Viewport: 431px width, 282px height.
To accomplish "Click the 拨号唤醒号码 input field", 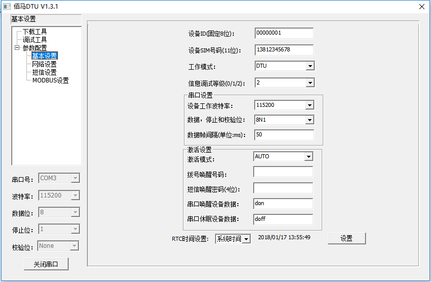I will tap(283, 172).
